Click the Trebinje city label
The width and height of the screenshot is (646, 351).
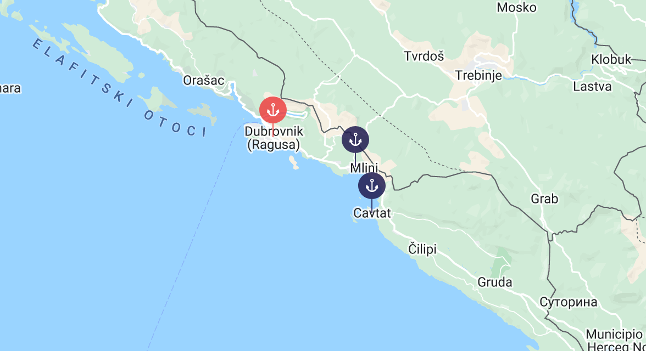tap(478, 76)
